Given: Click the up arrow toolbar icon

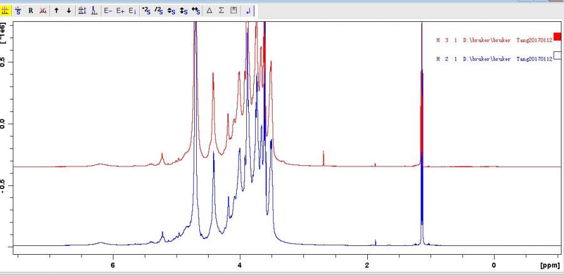Looking at the screenshot, I should tap(56, 11).
